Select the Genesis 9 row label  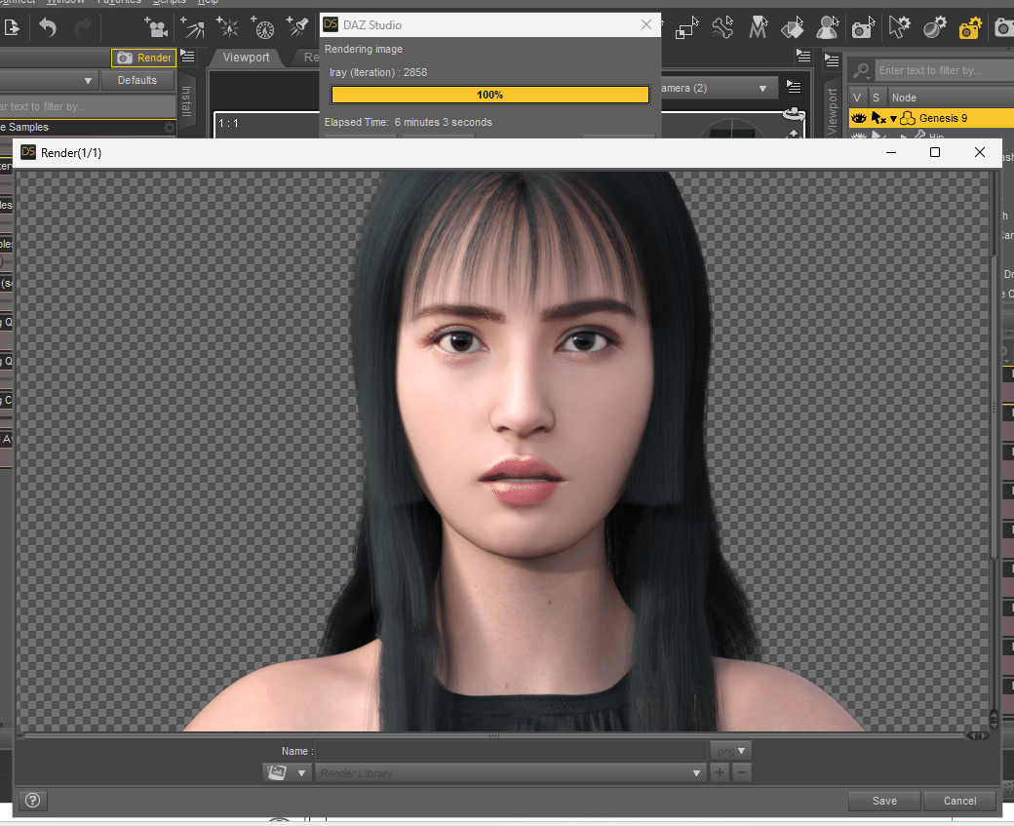[943, 118]
